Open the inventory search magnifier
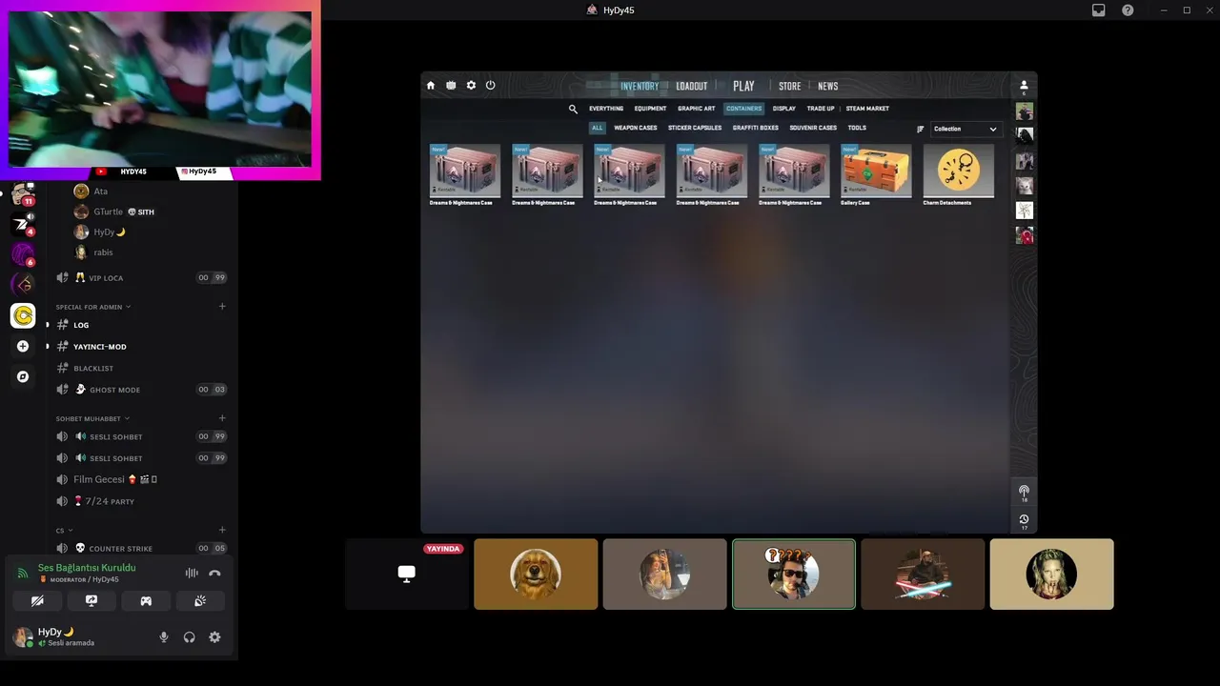The height and width of the screenshot is (686, 1220). click(x=573, y=109)
